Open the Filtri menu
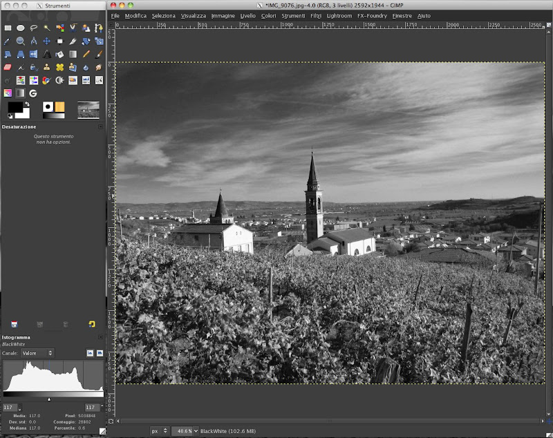The height and width of the screenshot is (438, 553). click(316, 15)
